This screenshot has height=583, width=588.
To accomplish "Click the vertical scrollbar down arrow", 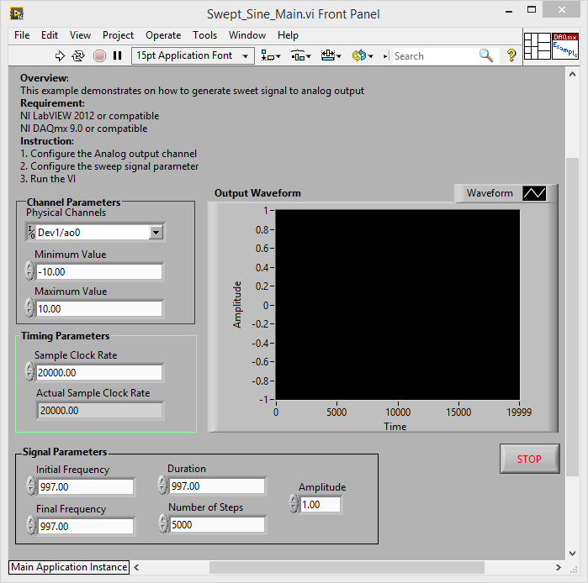I will point(572,553).
